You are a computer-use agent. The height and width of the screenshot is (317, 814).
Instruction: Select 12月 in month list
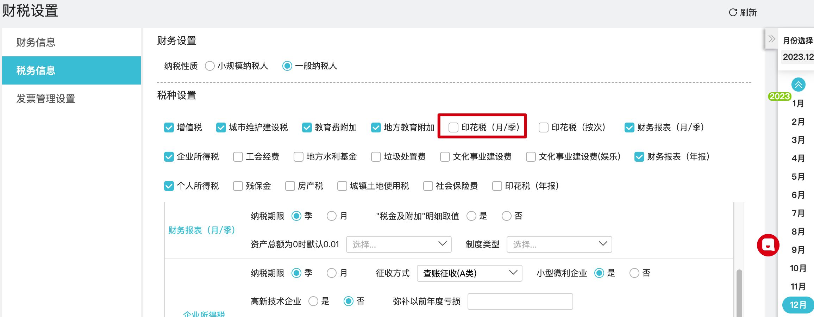click(x=798, y=305)
